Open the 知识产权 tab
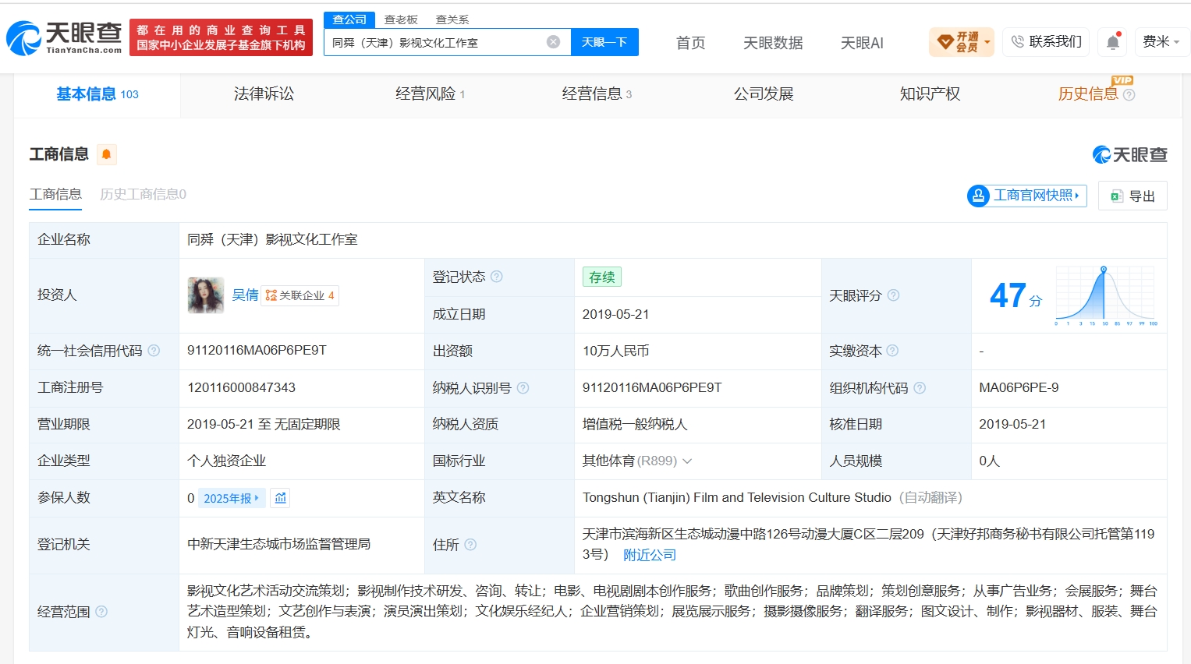 click(x=930, y=94)
